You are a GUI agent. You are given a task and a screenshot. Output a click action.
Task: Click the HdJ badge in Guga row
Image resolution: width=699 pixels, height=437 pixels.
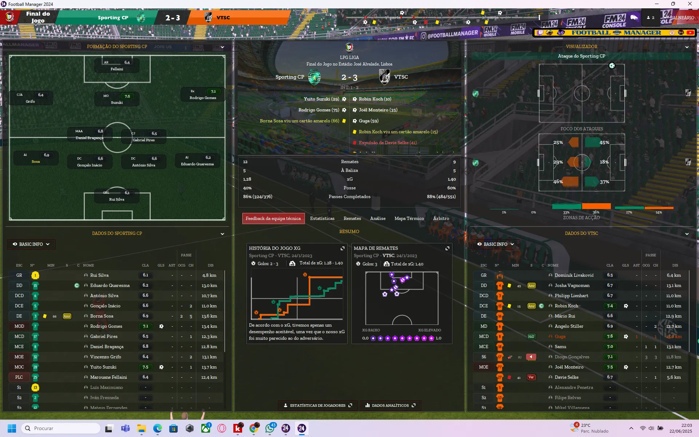pos(531,336)
